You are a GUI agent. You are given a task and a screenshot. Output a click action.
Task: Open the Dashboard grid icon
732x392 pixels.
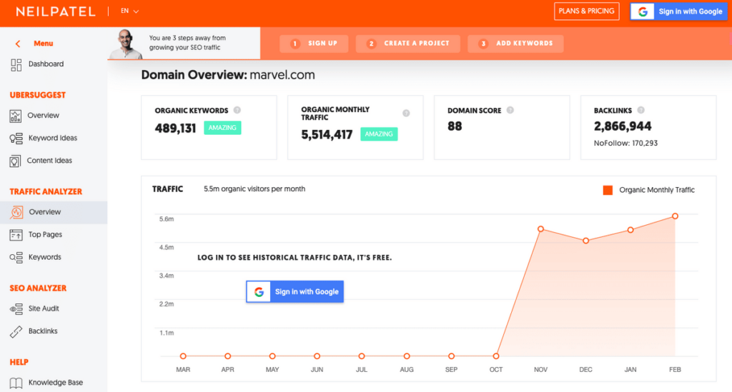click(x=16, y=65)
